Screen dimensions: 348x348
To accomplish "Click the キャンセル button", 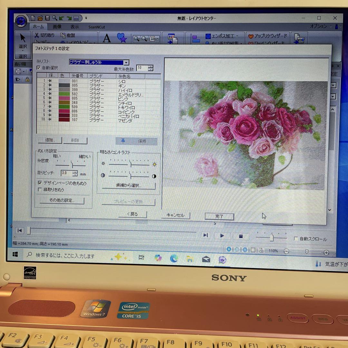I will pyautogui.click(x=175, y=215).
